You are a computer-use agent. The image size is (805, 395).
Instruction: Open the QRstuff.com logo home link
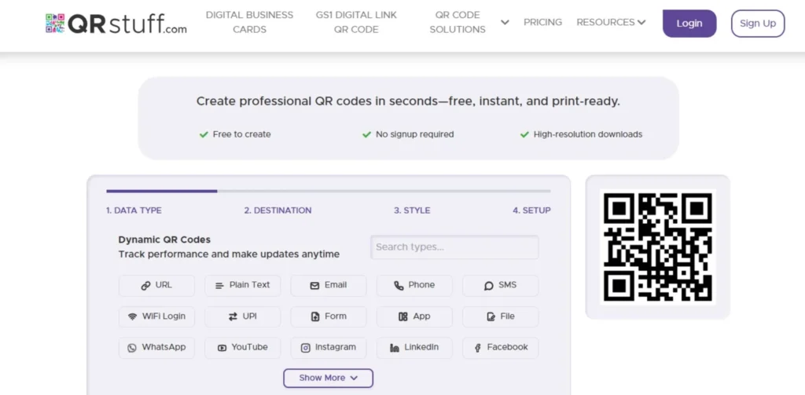[116, 24]
